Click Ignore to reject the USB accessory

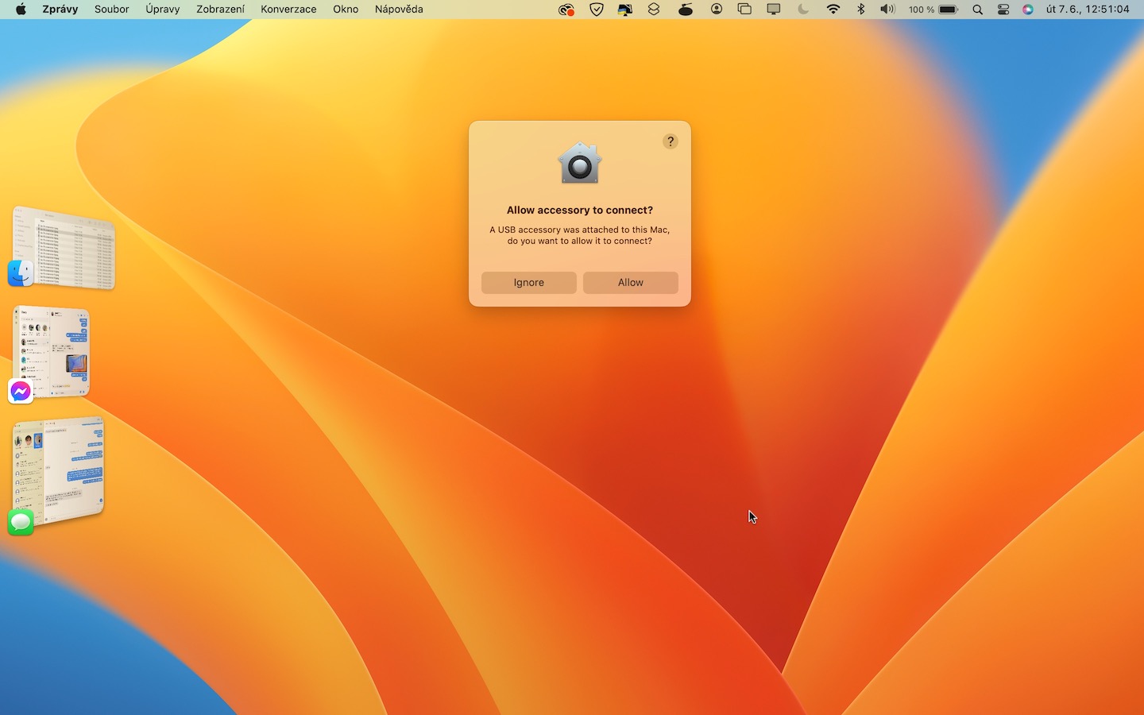[529, 283]
